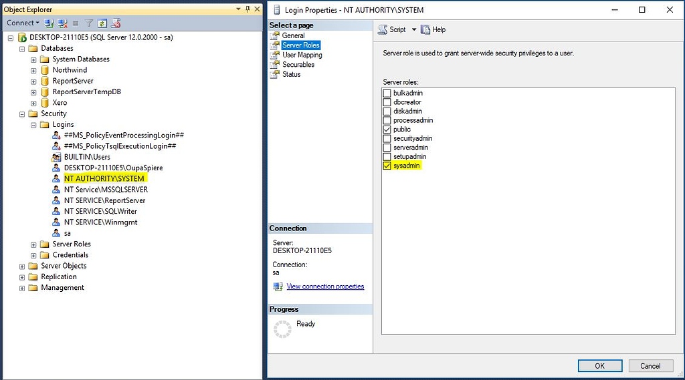Screen dimensions: 685x380
Task: Select the sa login icon
Action: click(x=57, y=233)
